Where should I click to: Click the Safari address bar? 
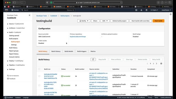[88, 2]
